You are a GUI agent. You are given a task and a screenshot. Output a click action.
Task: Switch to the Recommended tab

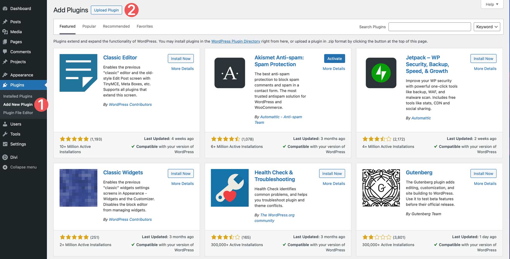116,26
